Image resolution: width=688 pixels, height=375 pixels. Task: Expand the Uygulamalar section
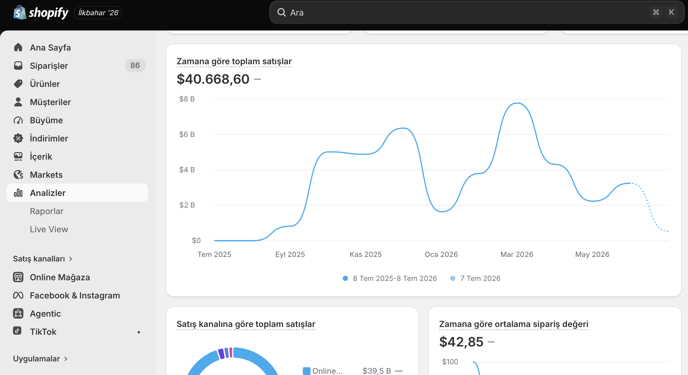[41, 358]
